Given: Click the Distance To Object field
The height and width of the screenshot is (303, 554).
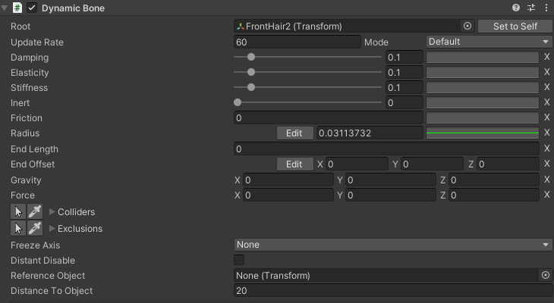Looking at the screenshot, I should tap(393, 291).
